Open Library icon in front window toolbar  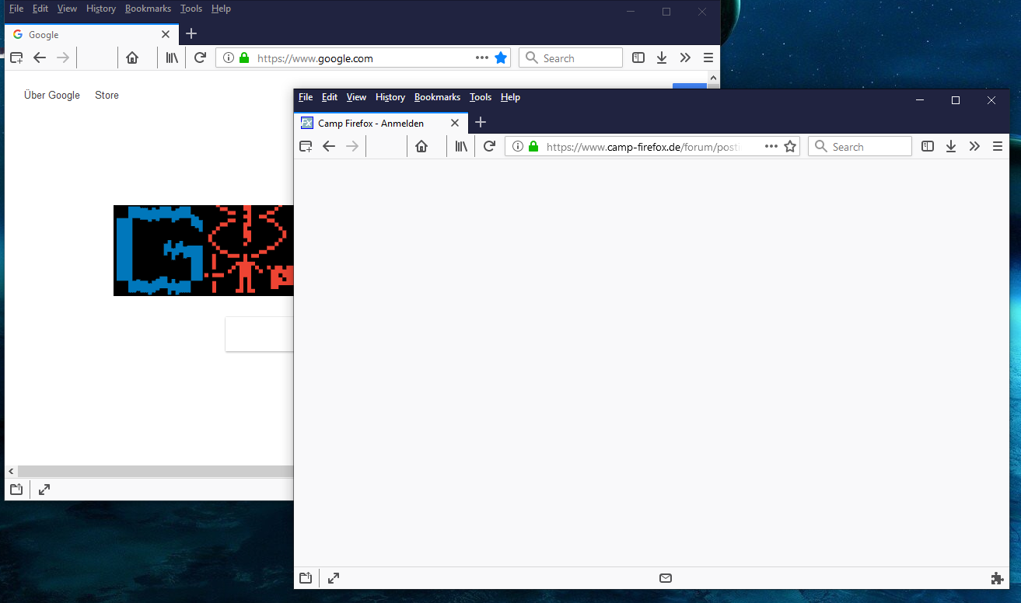coord(461,146)
